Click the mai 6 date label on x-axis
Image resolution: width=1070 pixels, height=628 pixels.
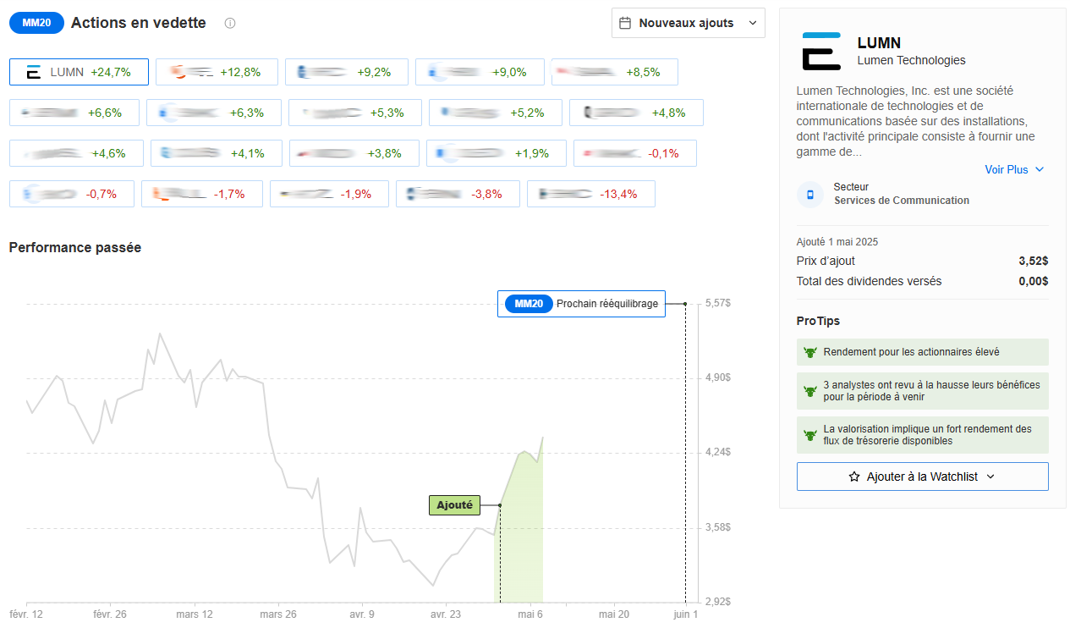click(x=530, y=614)
